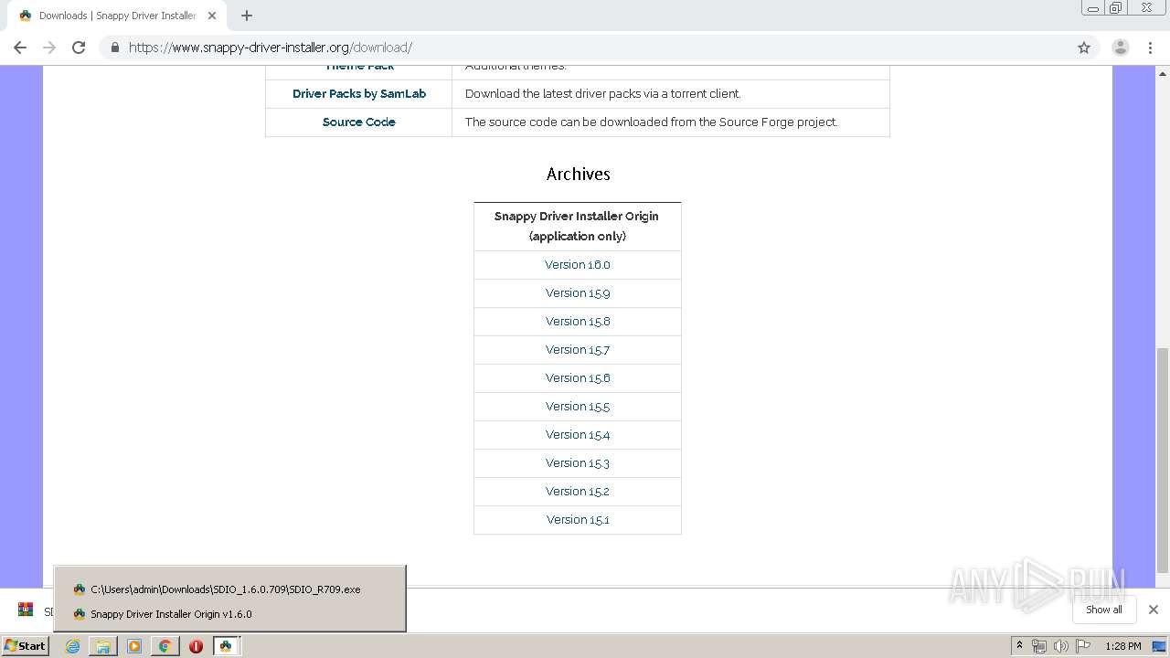Switch to Snappy Driver Installer taskbar button
Viewport: 1170px width, 658px height.
[226, 646]
